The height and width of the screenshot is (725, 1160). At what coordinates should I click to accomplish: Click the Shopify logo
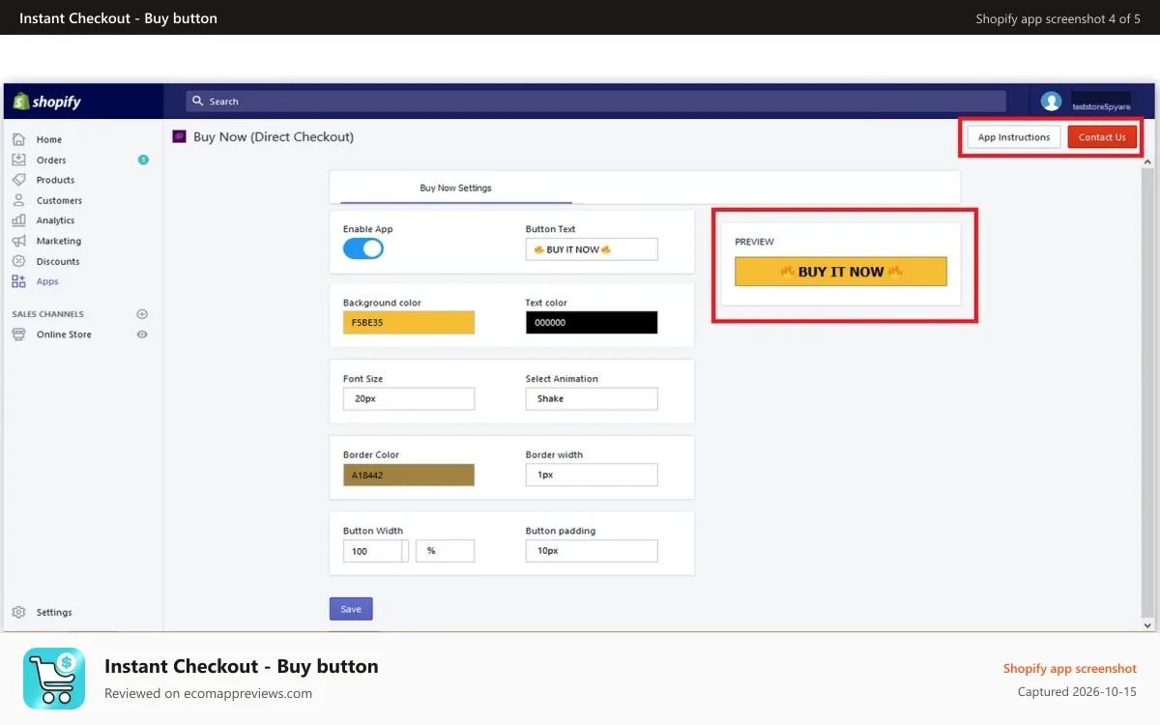[47, 101]
